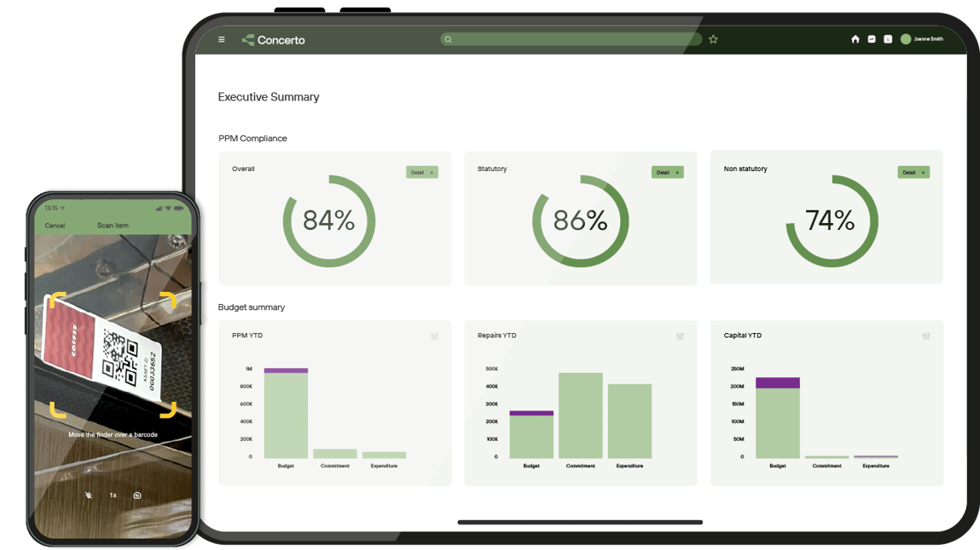Click the 'Executive Summary' heading
Screen dimensions: 980x550
point(269,97)
